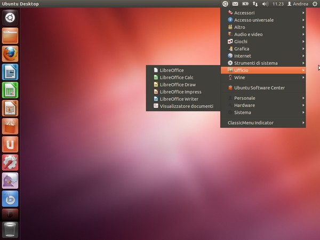The height and width of the screenshot is (240, 320).
Task: Open System Settings dock icon
Action: coord(10,163)
